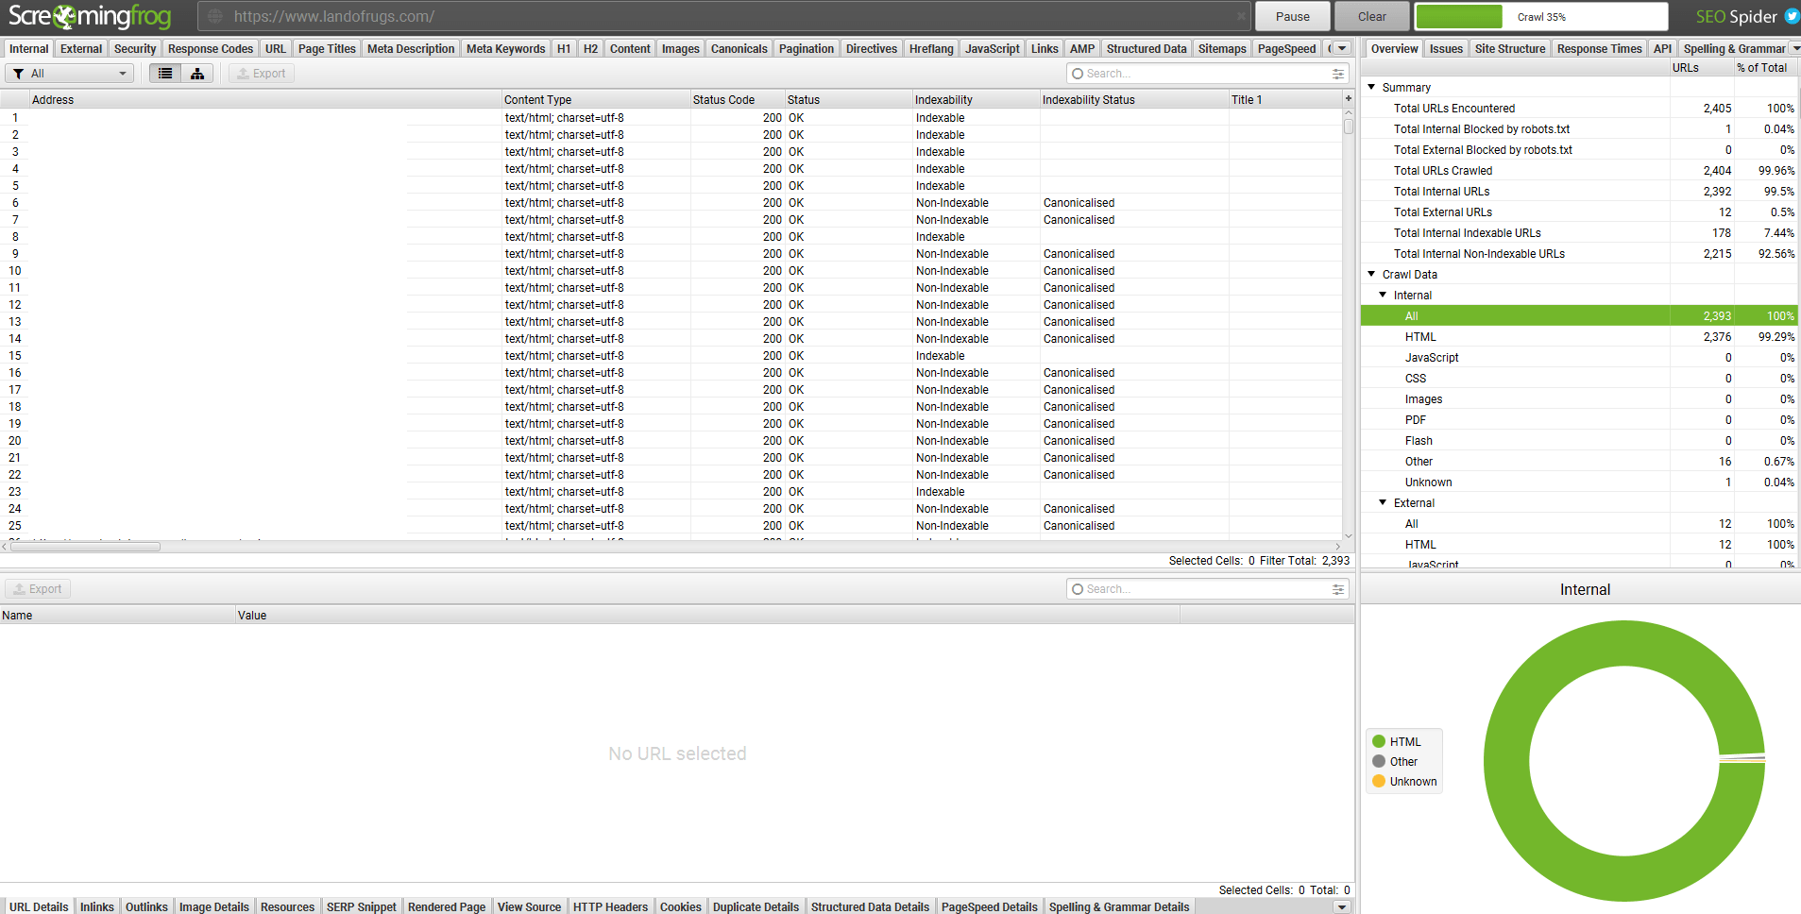
Task: Click inside the Search field of the overview panel
Action: click(x=1199, y=73)
